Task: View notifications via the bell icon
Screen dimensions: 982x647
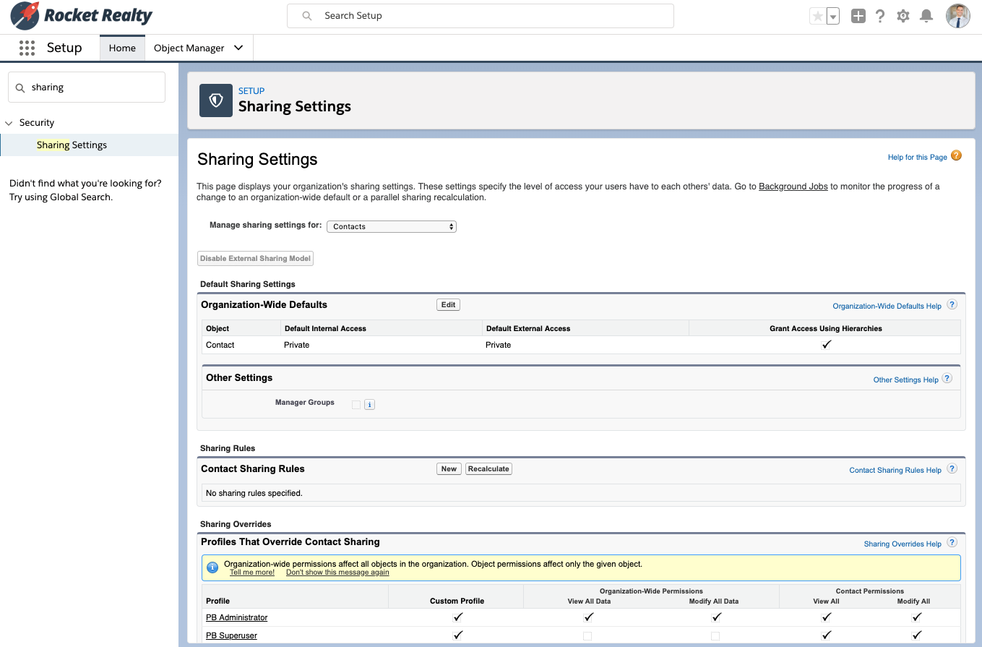Action: pos(926,15)
